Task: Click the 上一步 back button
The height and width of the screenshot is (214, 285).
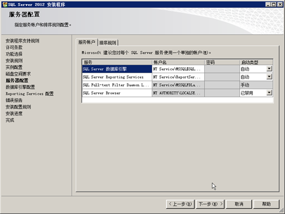Action: pos(180,204)
